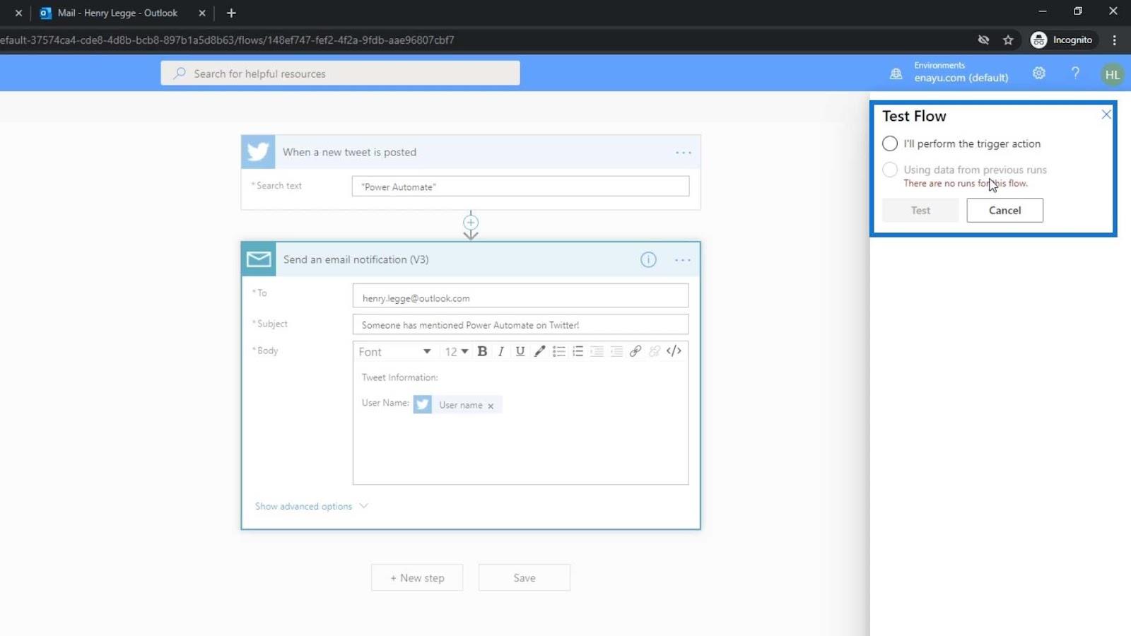This screenshot has width=1131, height=636.
Task: Insert a hyperlink in Body
Action: [635, 351]
